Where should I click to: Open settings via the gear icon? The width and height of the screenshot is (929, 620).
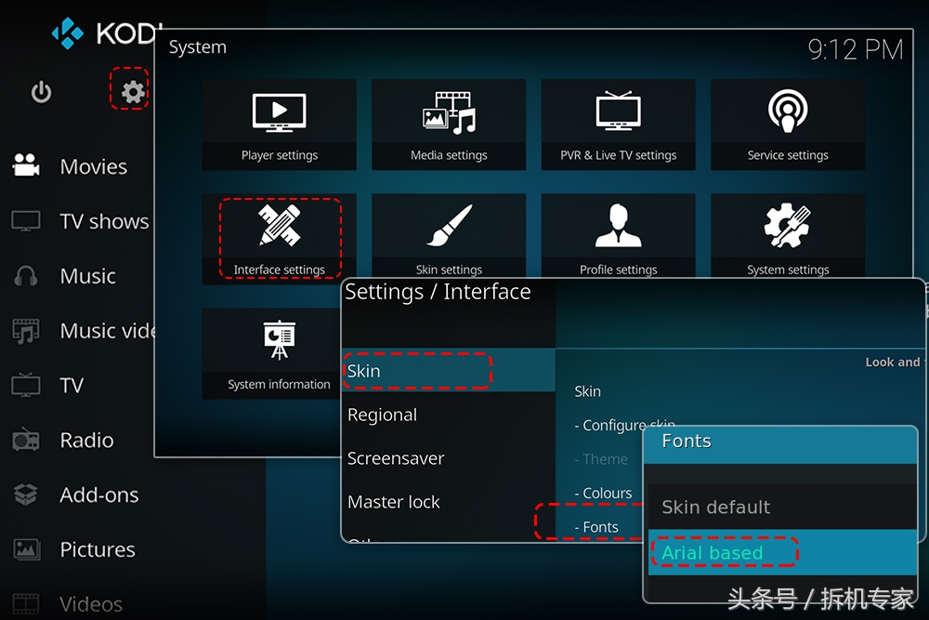(x=132, y=92)
